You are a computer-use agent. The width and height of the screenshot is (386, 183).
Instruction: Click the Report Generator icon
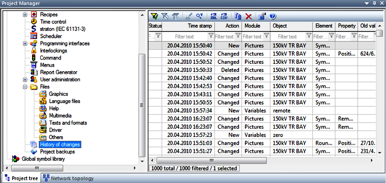tap(33, 72)
